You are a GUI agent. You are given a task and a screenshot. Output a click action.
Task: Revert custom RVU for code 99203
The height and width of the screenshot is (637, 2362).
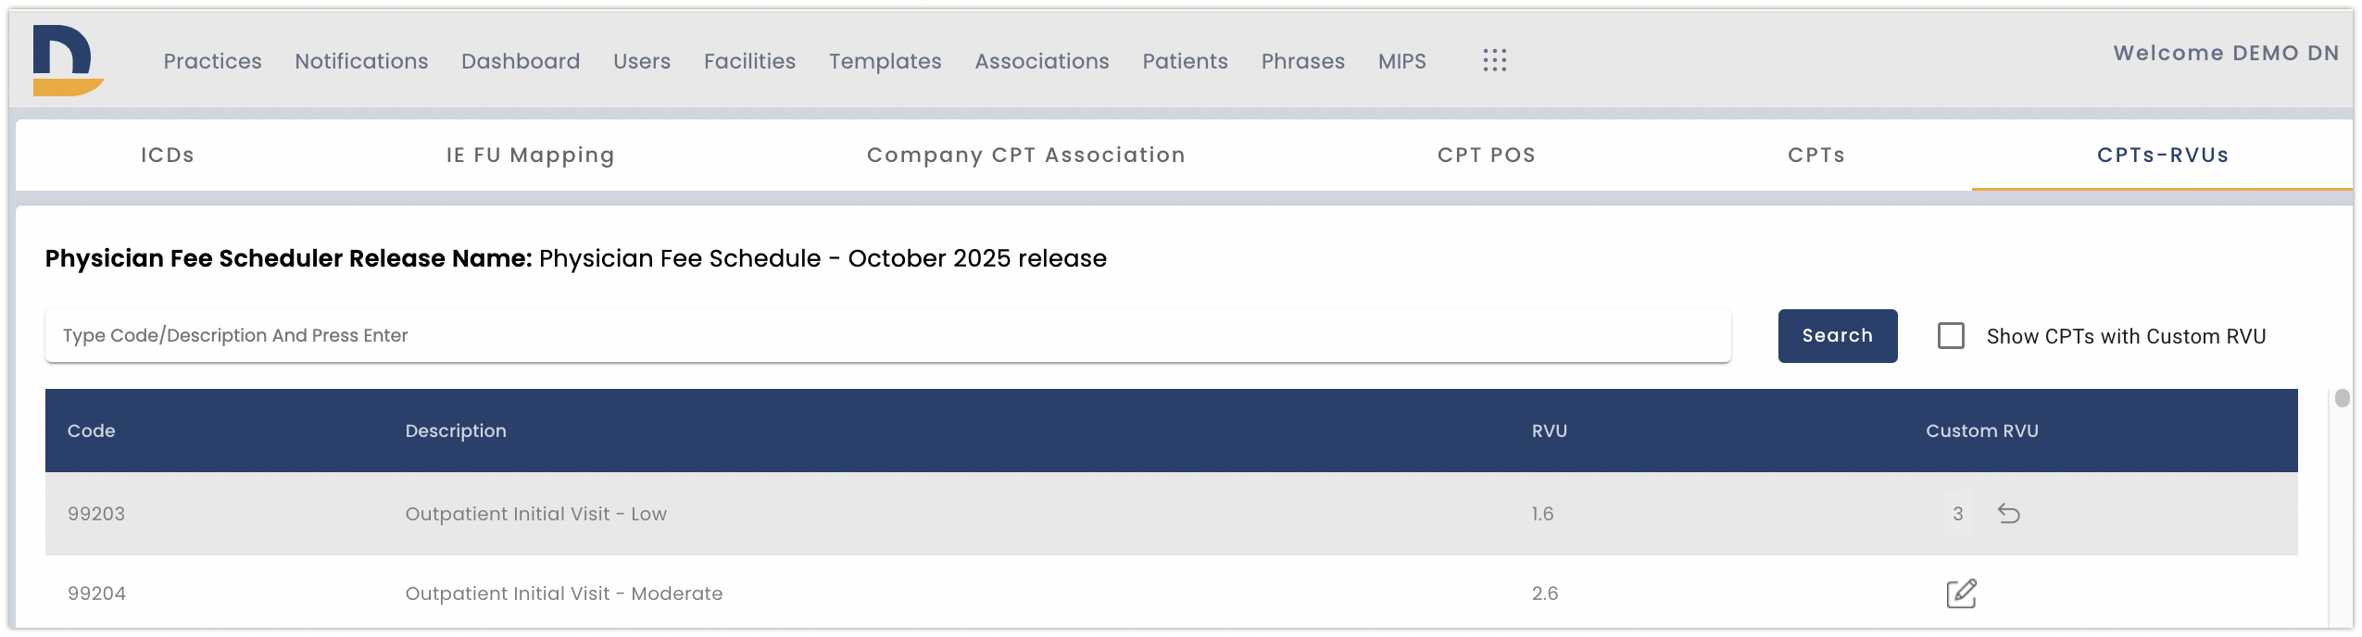[2008, 514]
